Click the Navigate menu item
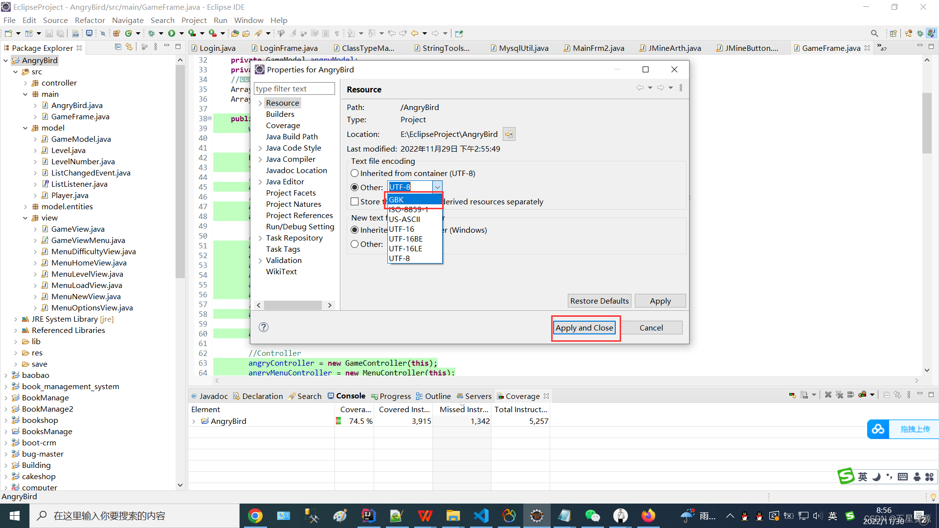 127,20
